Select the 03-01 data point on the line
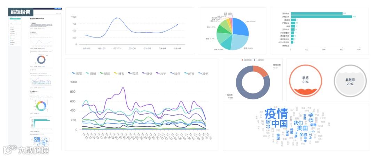The image size is (376, 157). [x=86, y=35]
